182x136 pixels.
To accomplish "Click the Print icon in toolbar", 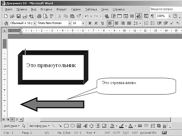I will pyautogui.click(x=39, y=16).
